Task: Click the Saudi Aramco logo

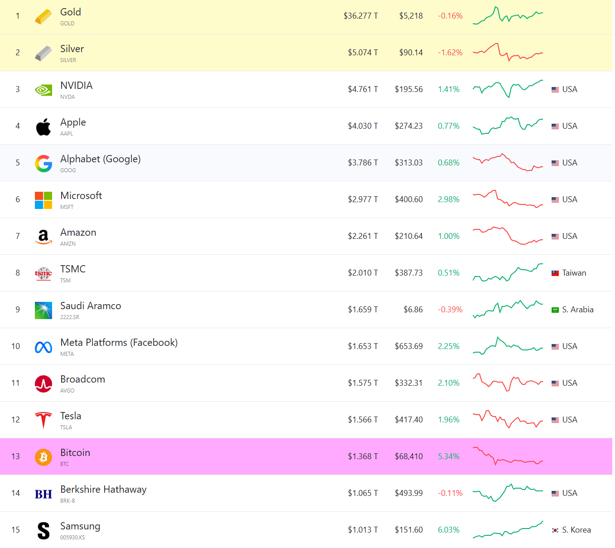Action: [43, 310]
